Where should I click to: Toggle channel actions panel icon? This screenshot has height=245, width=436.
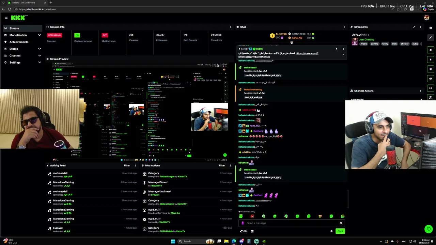tap(431, 98)
